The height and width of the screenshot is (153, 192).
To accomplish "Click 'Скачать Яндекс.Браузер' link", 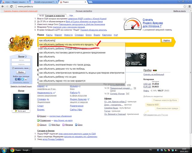I will point(153,23).
